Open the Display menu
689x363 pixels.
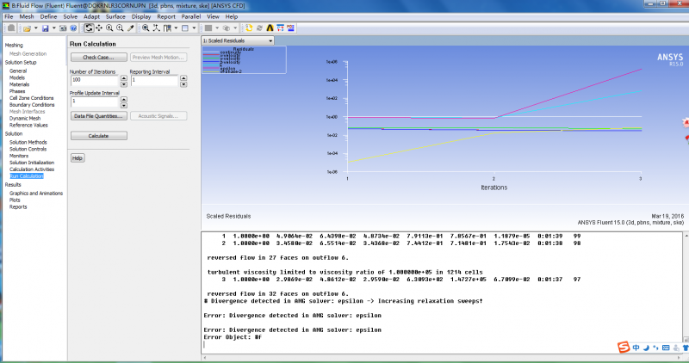point(140,16)
